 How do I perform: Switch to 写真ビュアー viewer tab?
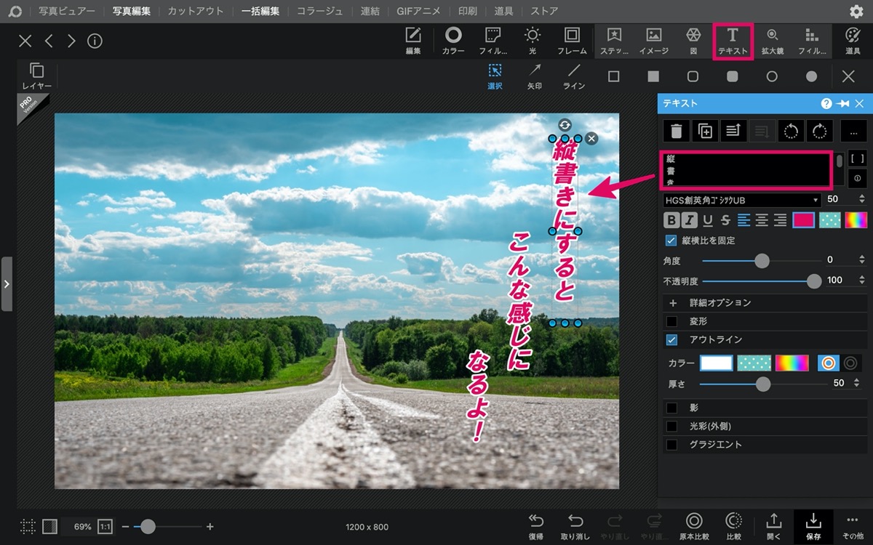(67, 11)
